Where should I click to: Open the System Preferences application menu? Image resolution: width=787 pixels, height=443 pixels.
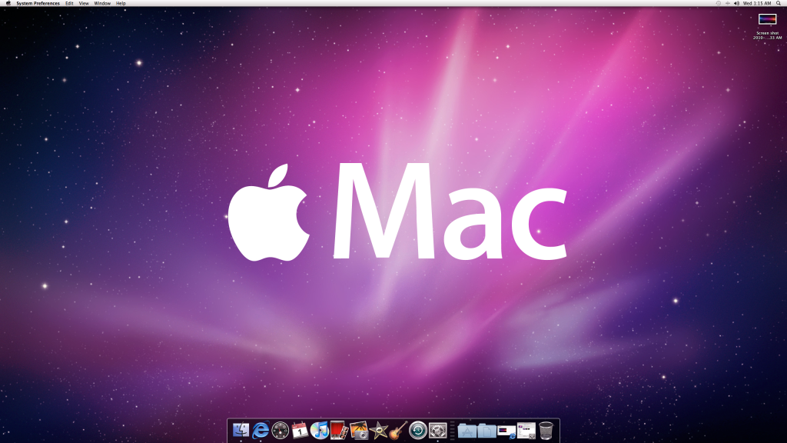(38, 3)
